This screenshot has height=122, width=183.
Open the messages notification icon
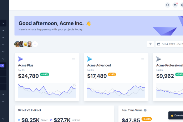coord(175,5)
